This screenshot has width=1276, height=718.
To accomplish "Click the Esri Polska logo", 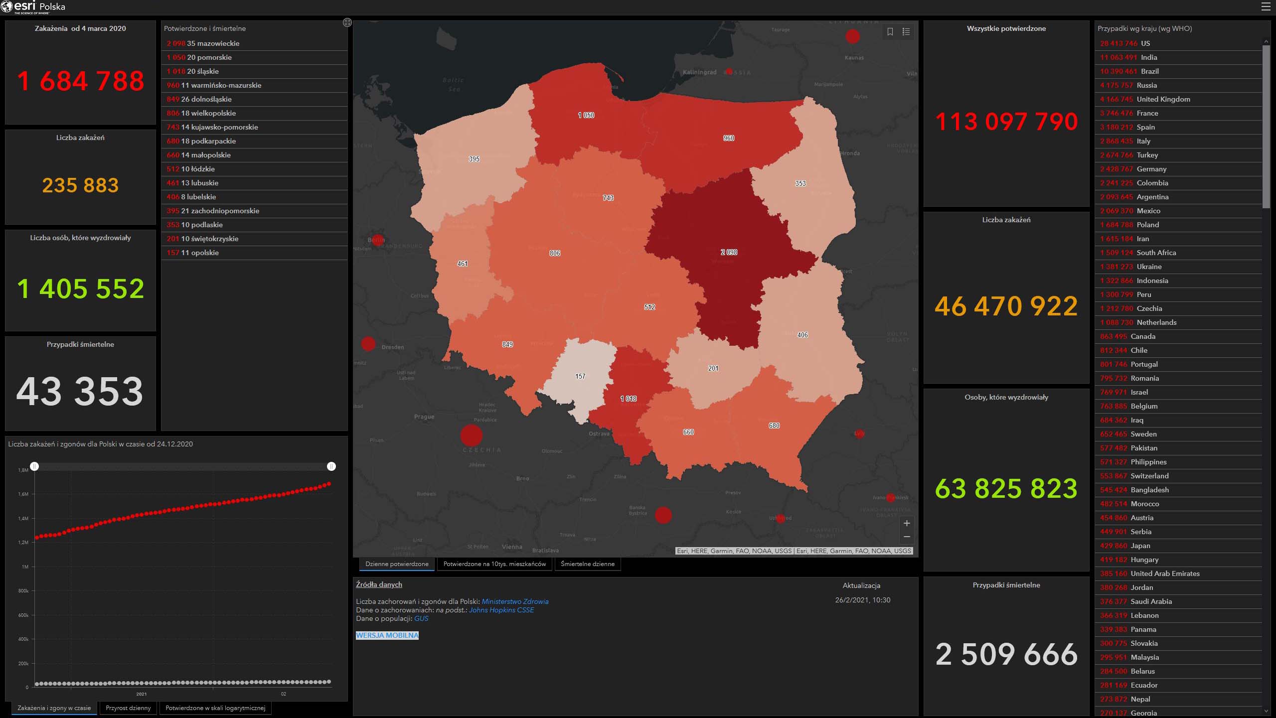I will [x=33, y=7].
